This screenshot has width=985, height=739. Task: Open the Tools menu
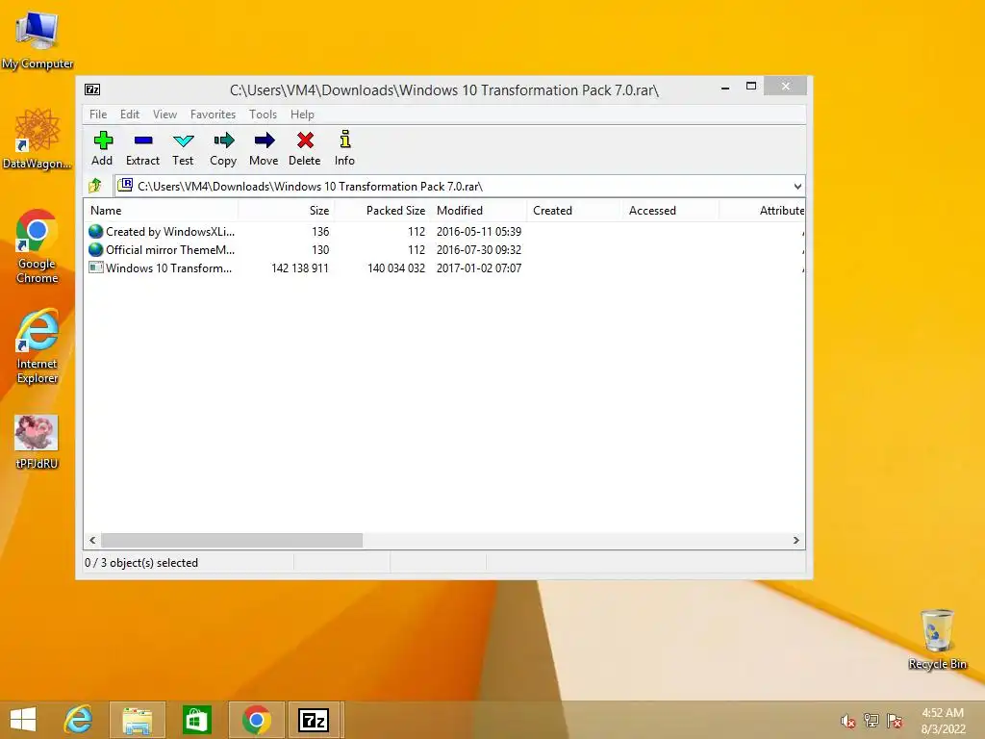coord(263,115)
